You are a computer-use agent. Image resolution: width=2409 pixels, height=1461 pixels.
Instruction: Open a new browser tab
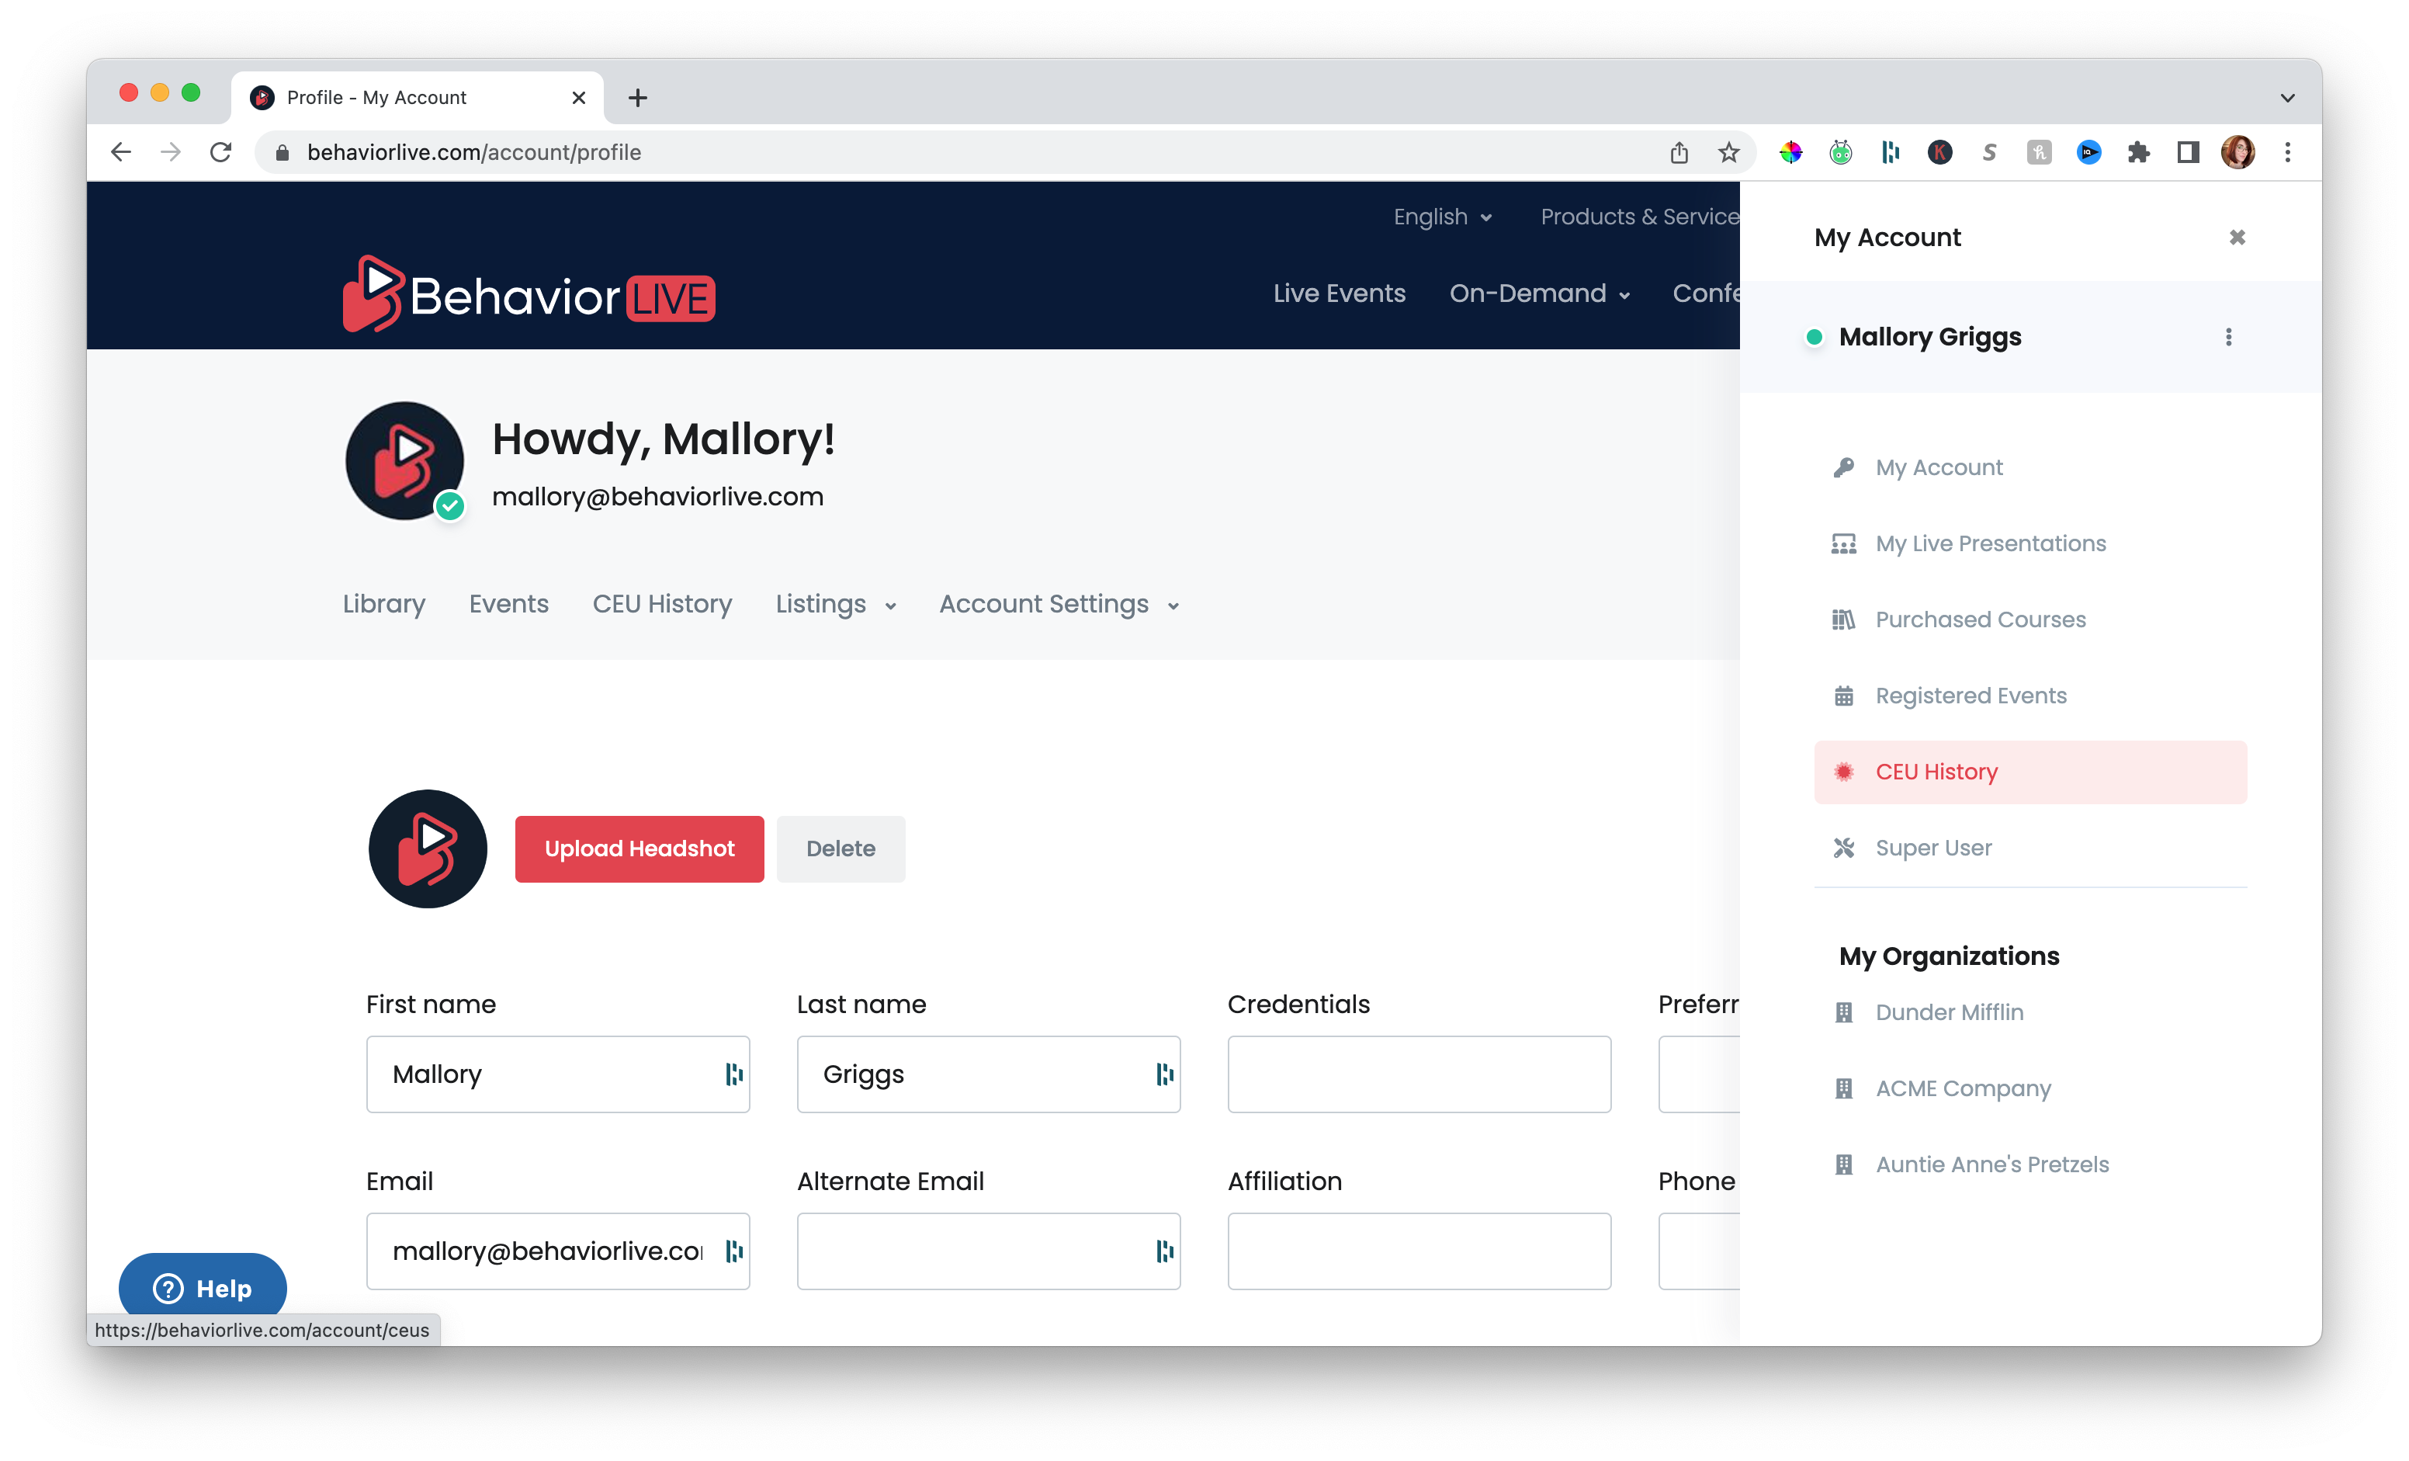pyautogui.click(x=637, y=98)
